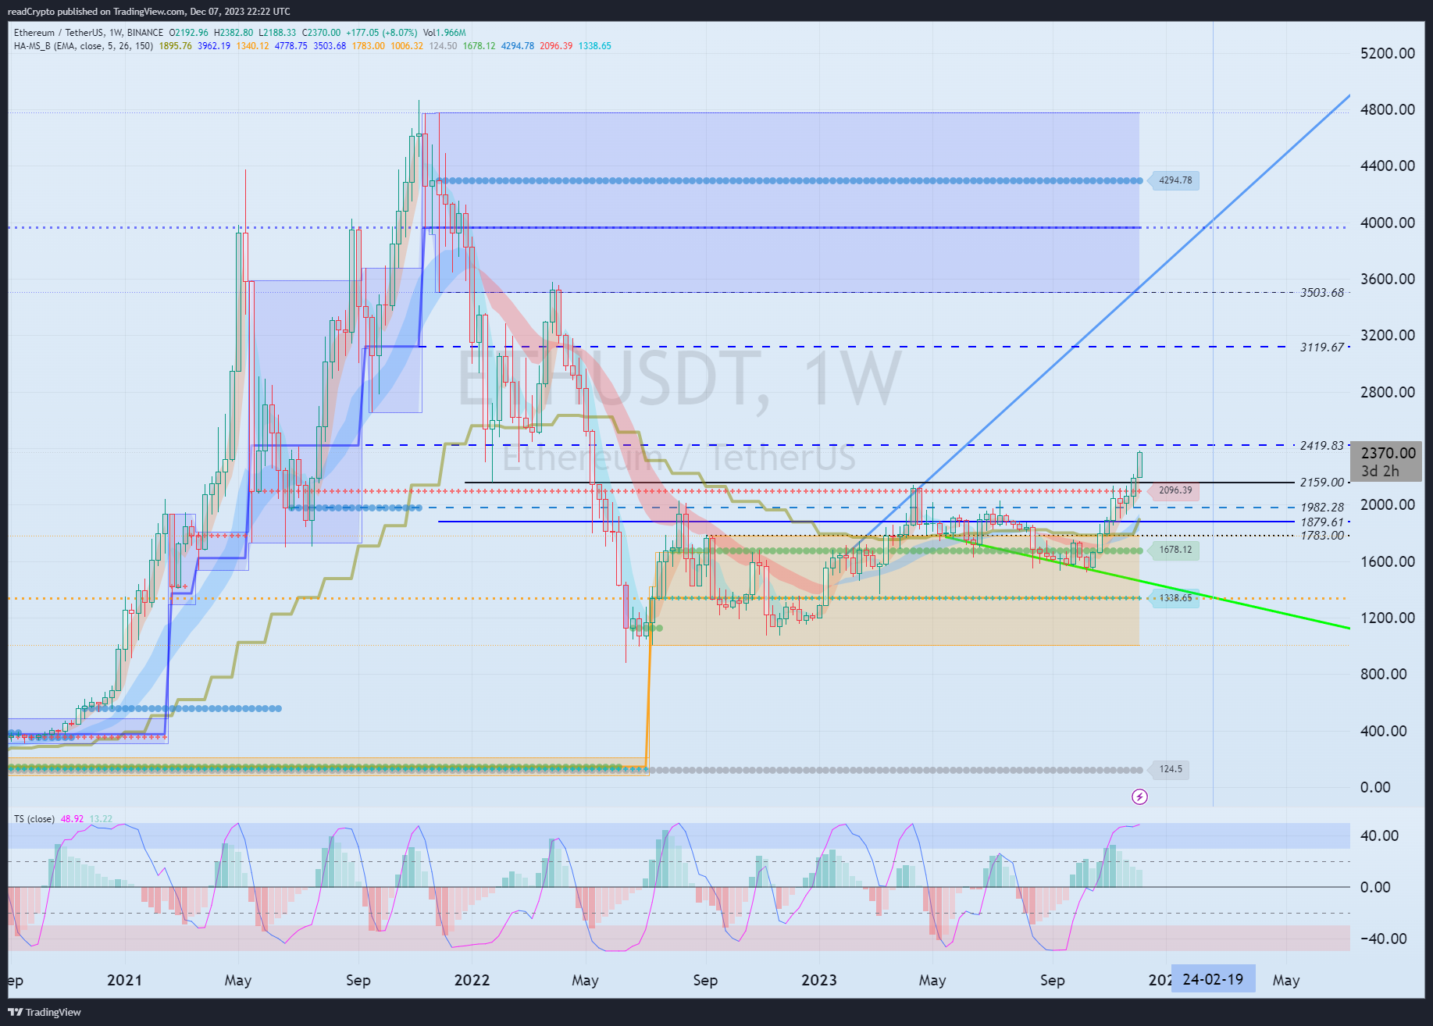Click 4800.00 on the price axis
Screen dimensions: 1433x1026
pyautogui.click(x=1388, y=109)
